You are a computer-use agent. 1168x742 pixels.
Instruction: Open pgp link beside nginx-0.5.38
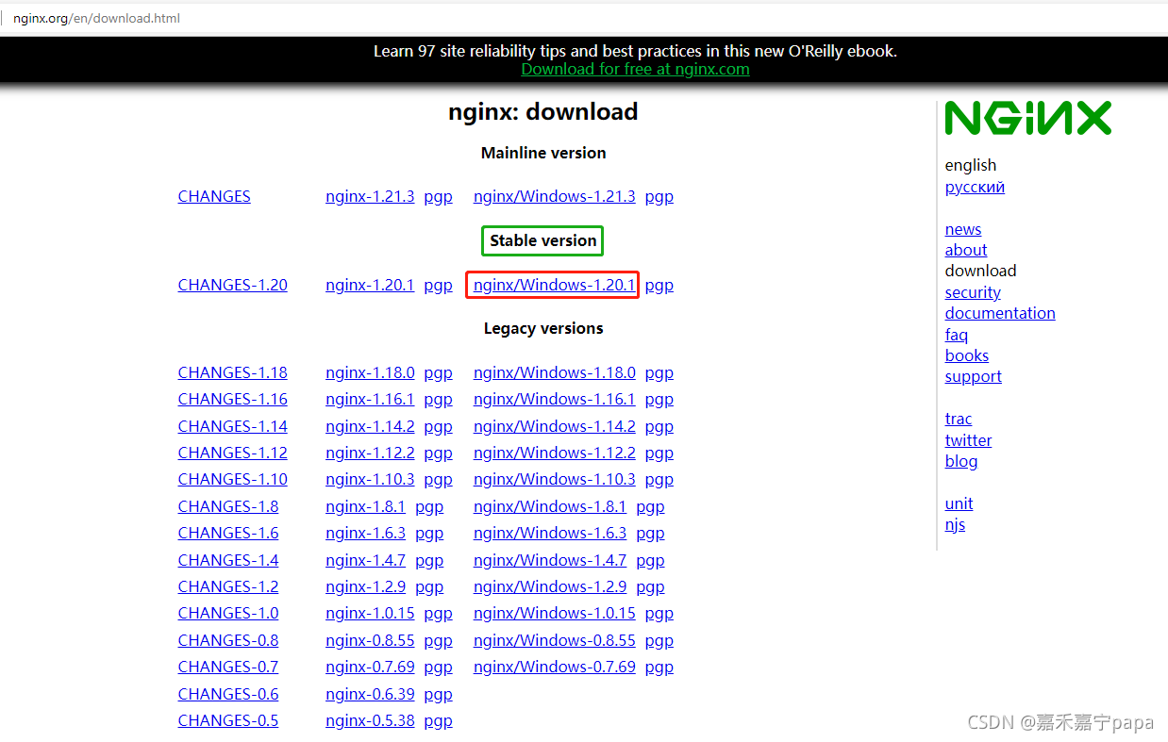(x=439, y=721)
